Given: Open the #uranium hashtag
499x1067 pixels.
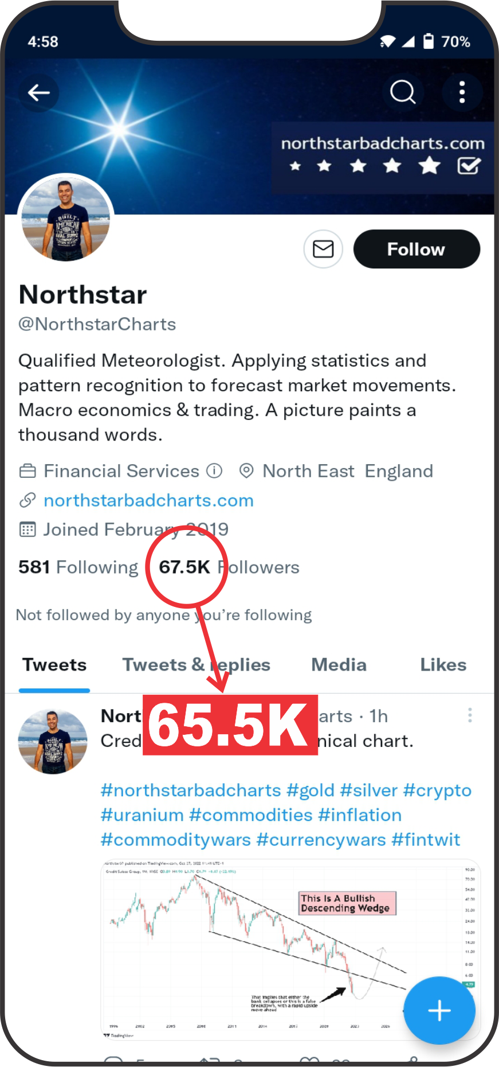Looking at the screenshot, I should point(142,815).
